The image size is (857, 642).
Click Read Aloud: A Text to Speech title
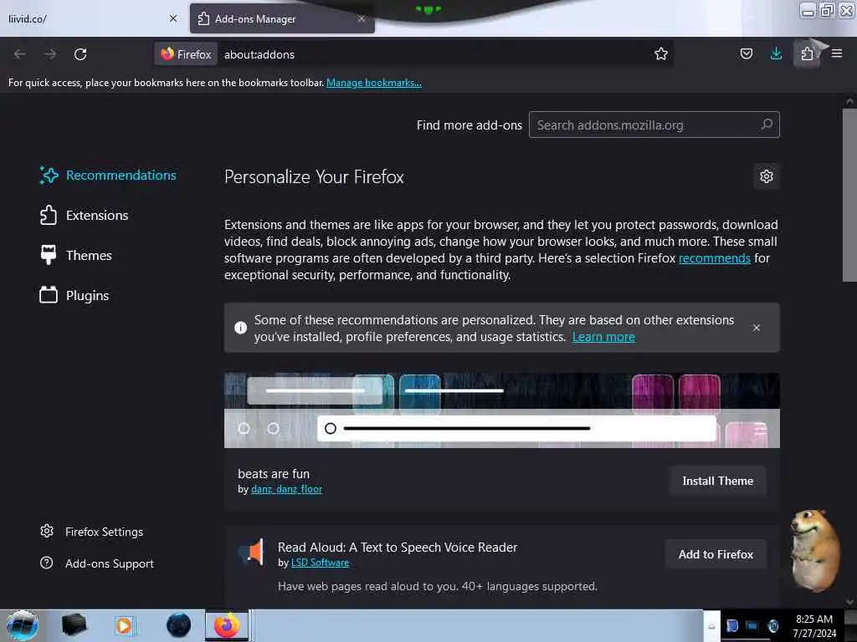(398, 547)
